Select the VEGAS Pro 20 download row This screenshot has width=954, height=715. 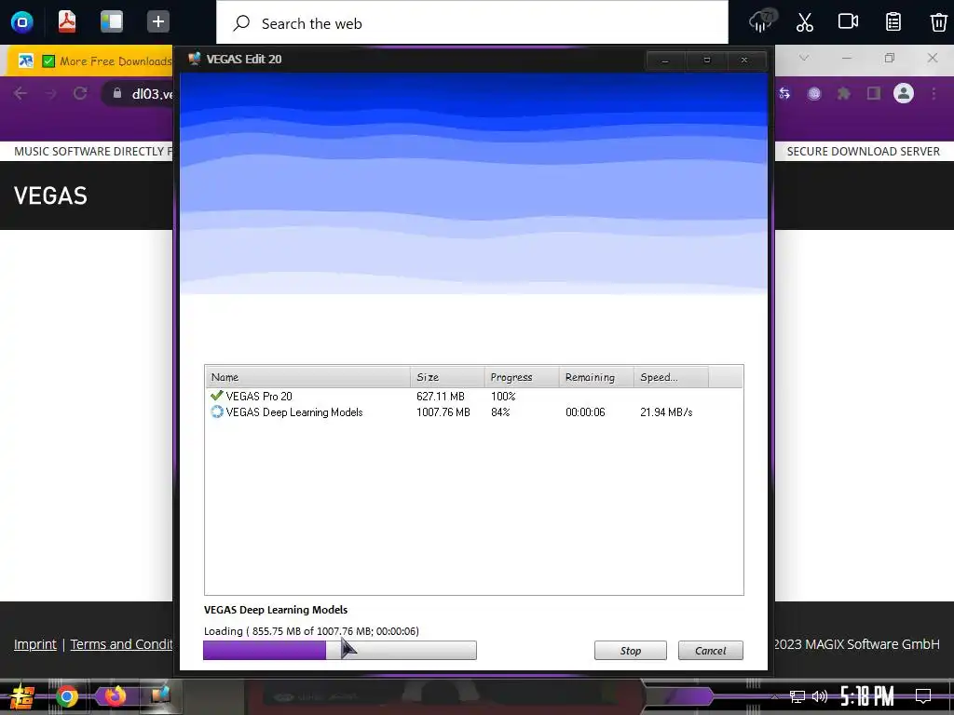pos(474,396)
